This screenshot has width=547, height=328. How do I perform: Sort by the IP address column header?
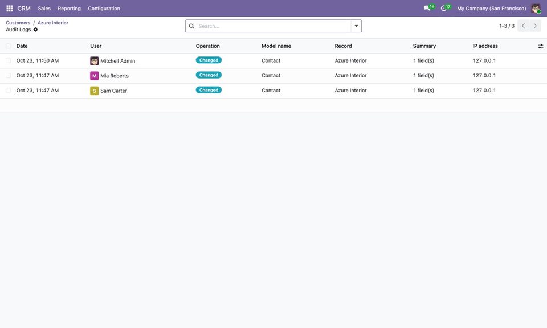pos(485,46)
